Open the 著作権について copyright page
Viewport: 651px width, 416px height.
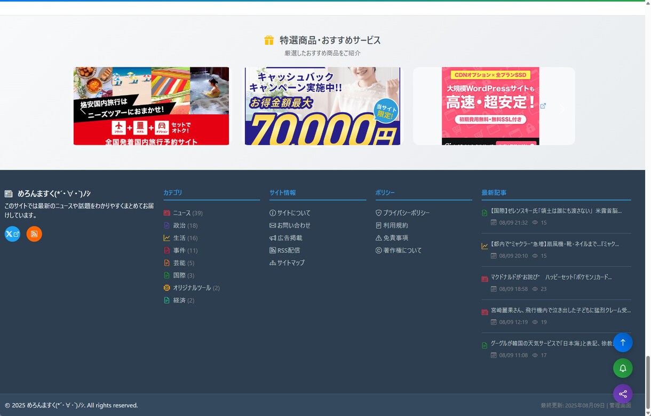tap(399, 250)
